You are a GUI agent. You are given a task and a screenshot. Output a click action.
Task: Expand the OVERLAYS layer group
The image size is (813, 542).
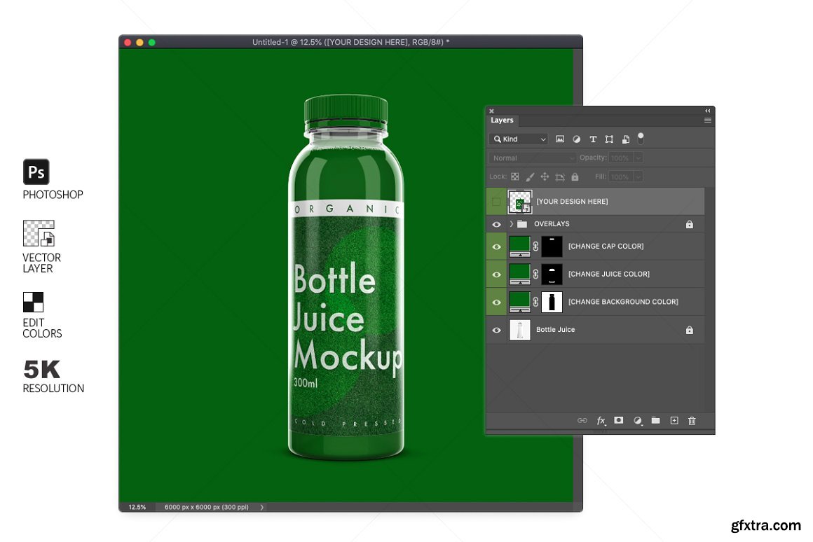coord(512,224)
